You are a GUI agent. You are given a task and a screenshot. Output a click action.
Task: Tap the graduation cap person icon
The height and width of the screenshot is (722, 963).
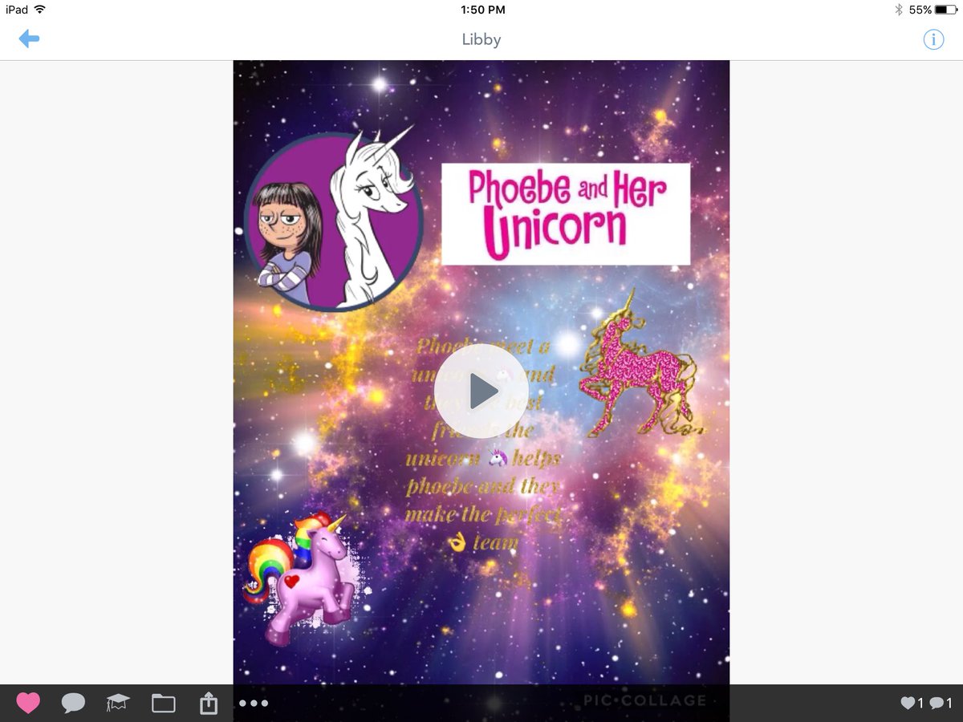(x=118, y=704)
